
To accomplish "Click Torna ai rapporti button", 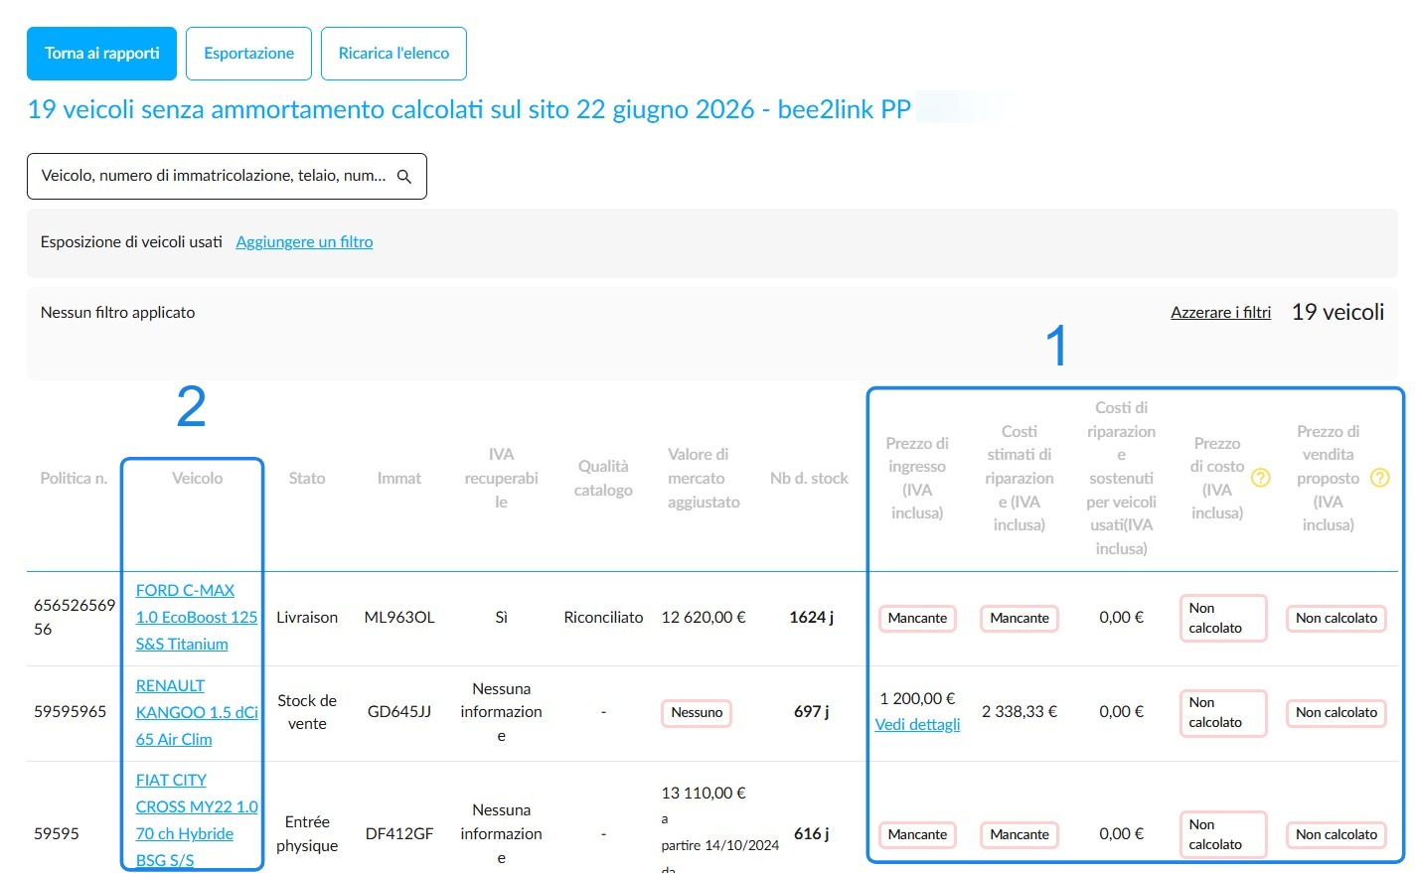I will pos(101,54).
